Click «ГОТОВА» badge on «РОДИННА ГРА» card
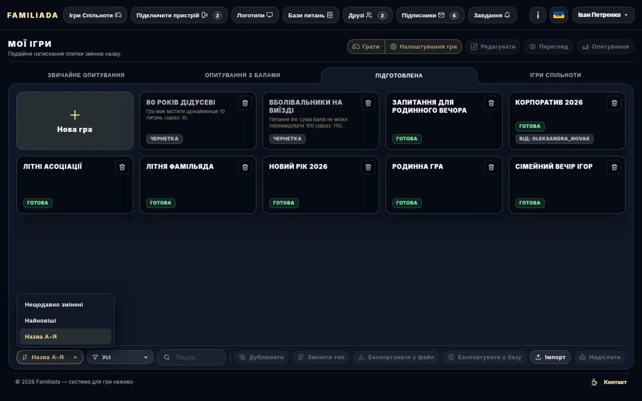 coord(407,203)
